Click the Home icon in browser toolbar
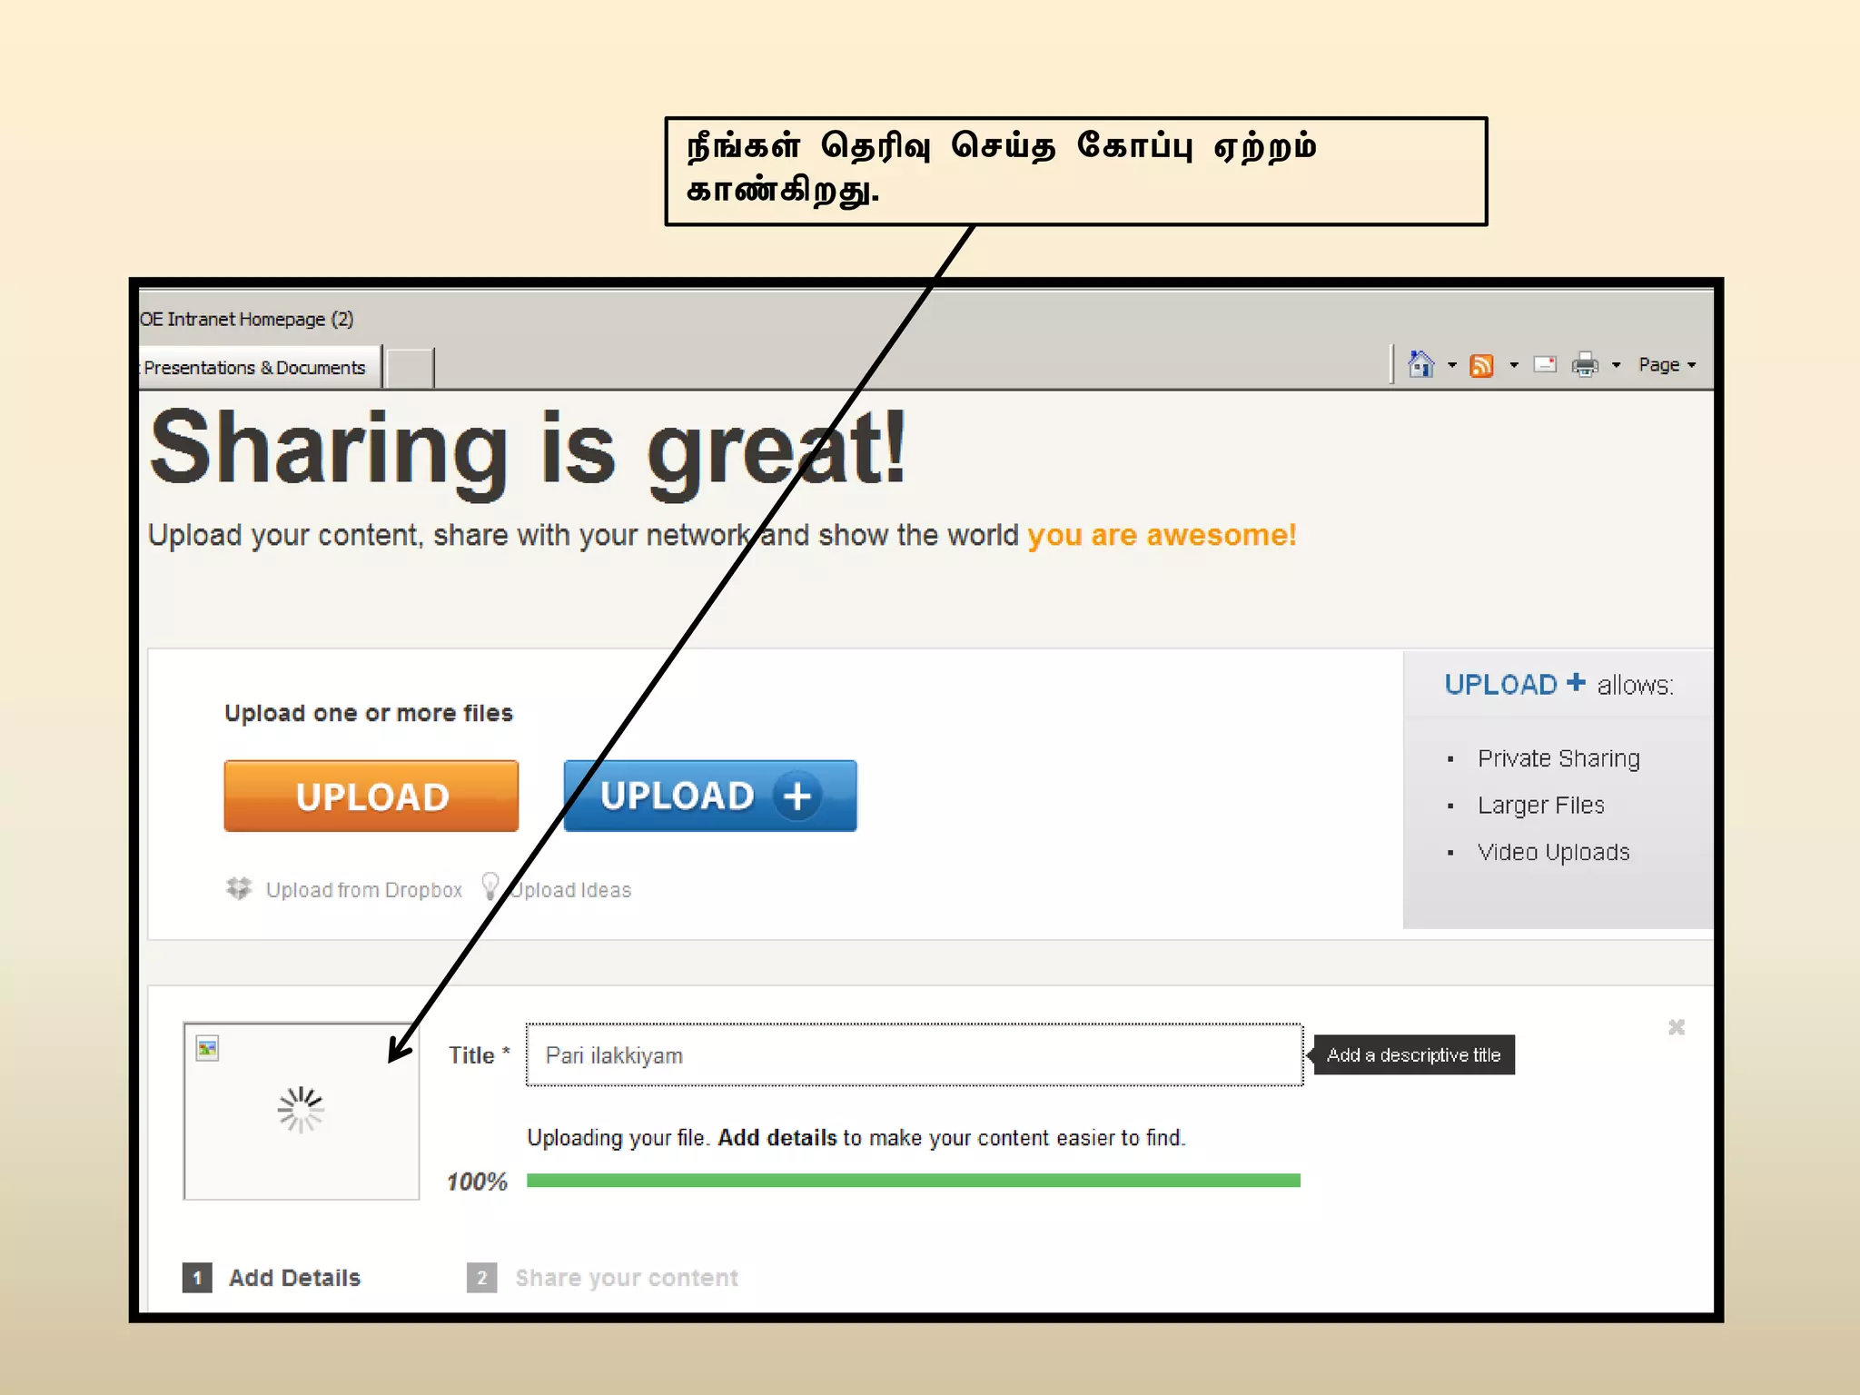Viewport: 1860px width, 1395px height. [x=1420, y=364]
